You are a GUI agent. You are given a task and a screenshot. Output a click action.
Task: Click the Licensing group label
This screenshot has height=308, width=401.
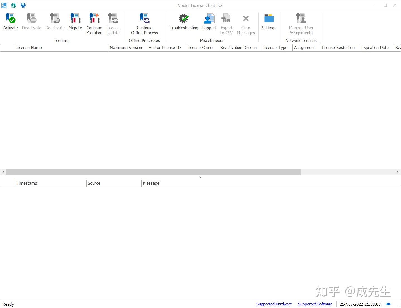coord(61,41)
